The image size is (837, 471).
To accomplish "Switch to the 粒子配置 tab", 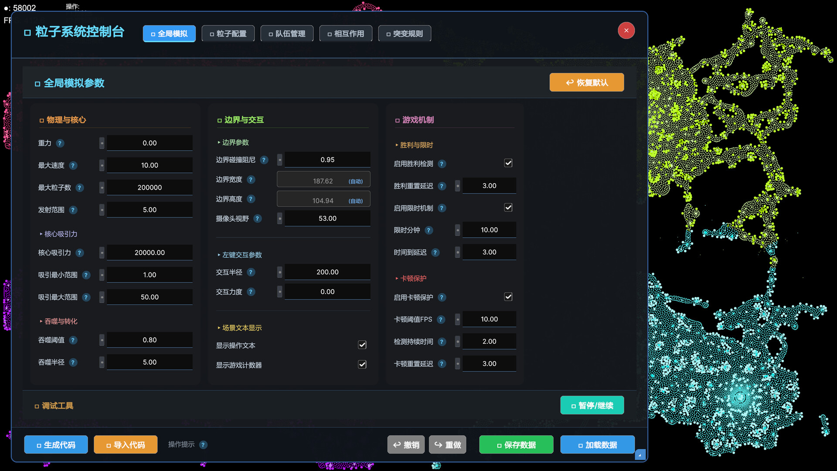I will [x=228, y=33].
